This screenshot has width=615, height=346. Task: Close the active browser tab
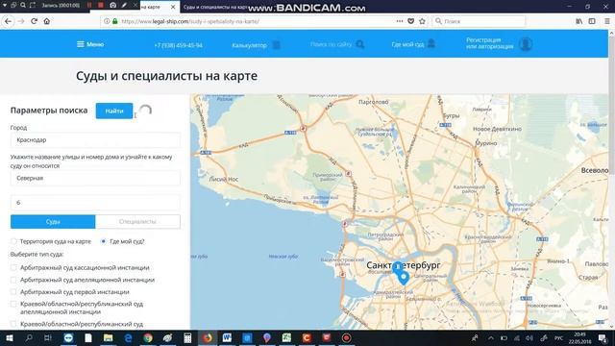pos(173,7)
